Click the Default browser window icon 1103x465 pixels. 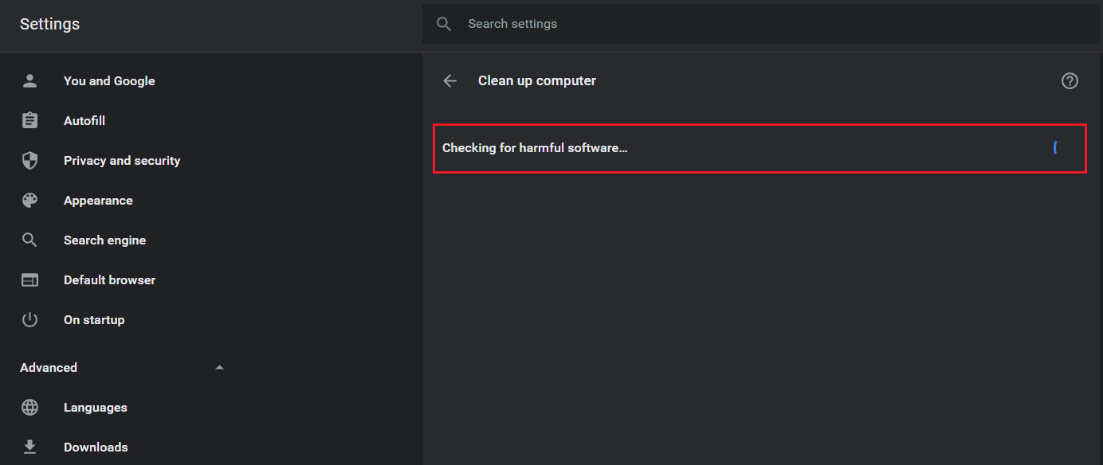coord(29,279)
